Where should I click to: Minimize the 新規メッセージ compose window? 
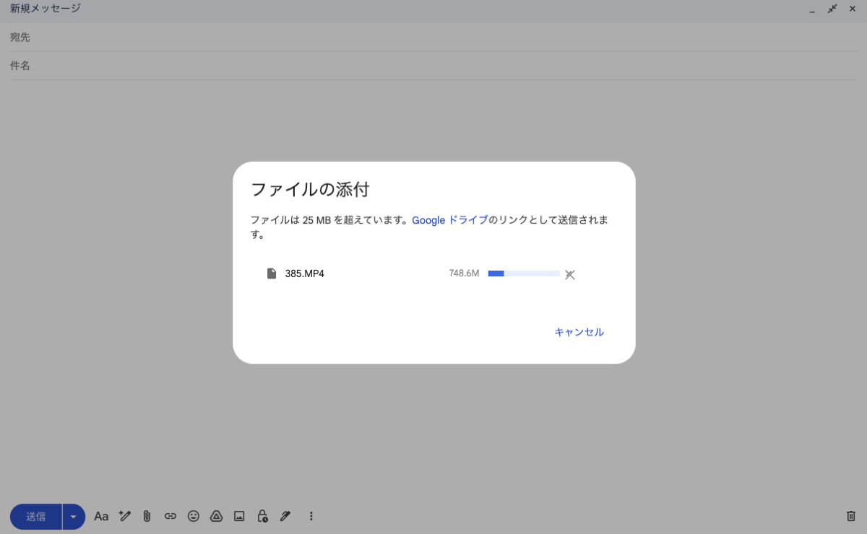812,10
